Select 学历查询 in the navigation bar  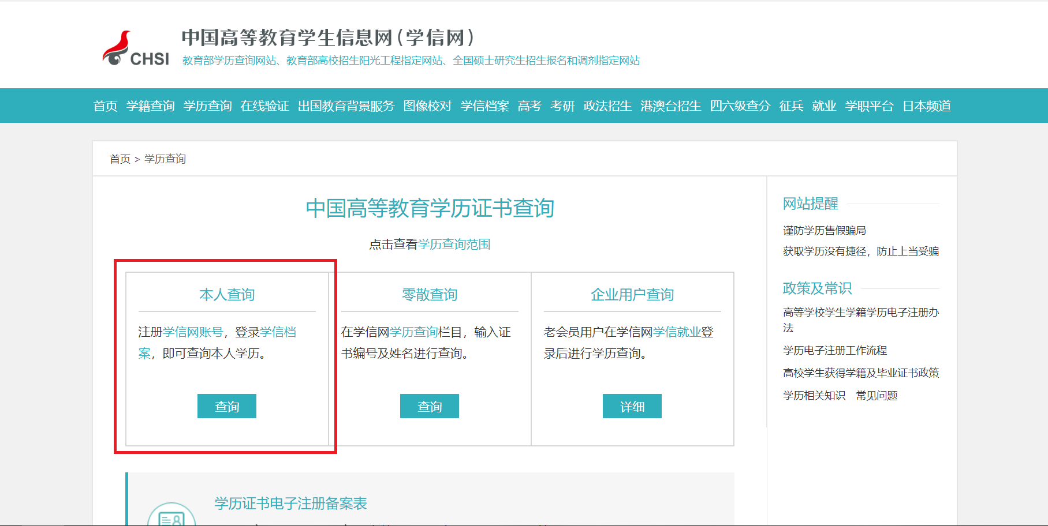click(208, 106)
